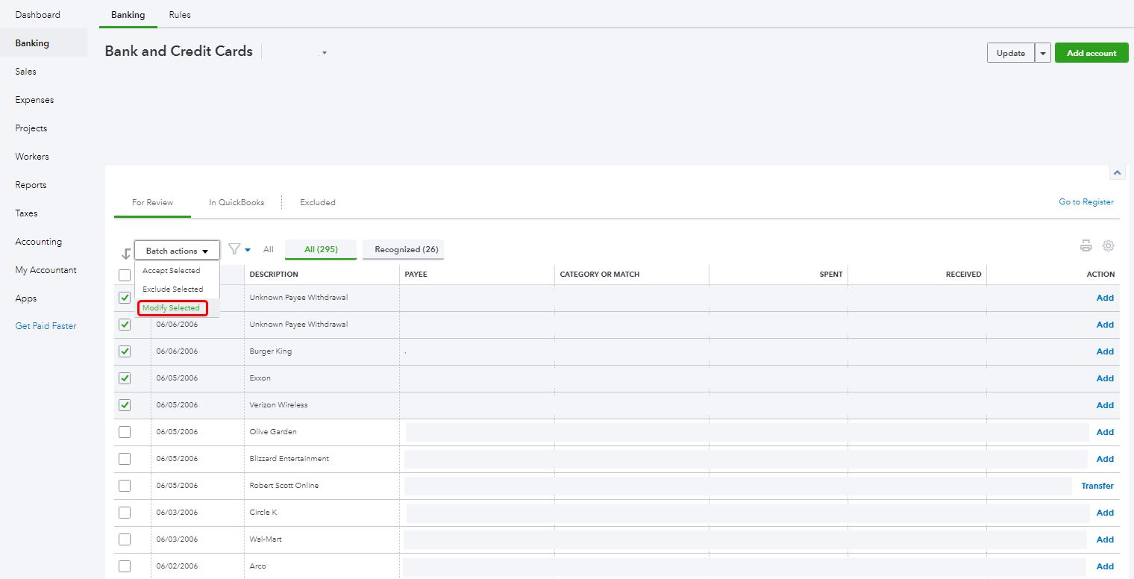The width and height of the screenshot is (1134, 579).
Task: Click the Add account button
Action: [1091, 53]
